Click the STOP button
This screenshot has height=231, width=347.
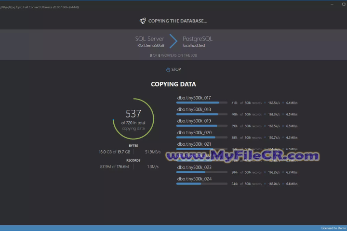point(173,69)
